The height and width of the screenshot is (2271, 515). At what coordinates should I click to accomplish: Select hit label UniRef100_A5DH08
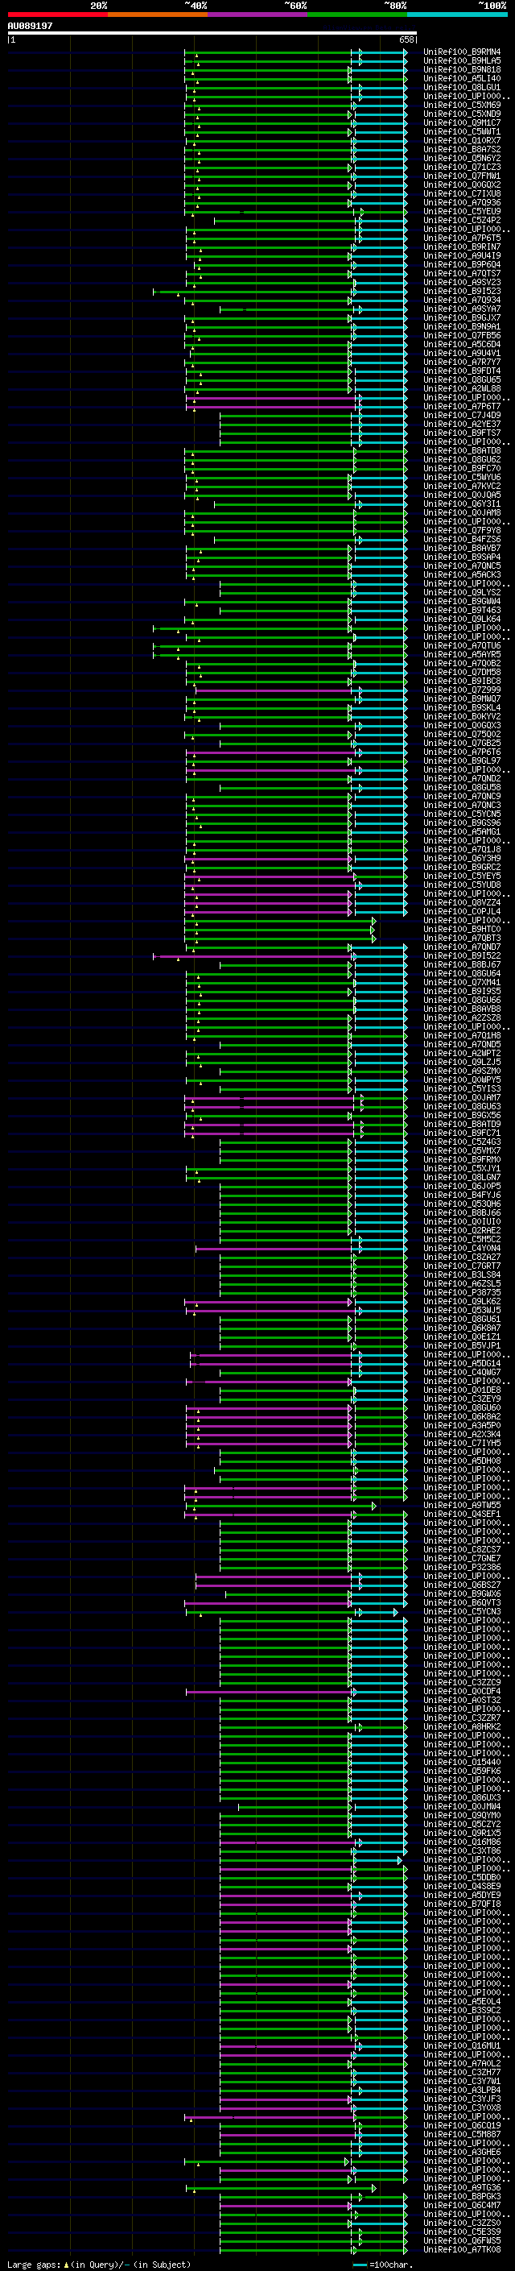(462, 1461)
